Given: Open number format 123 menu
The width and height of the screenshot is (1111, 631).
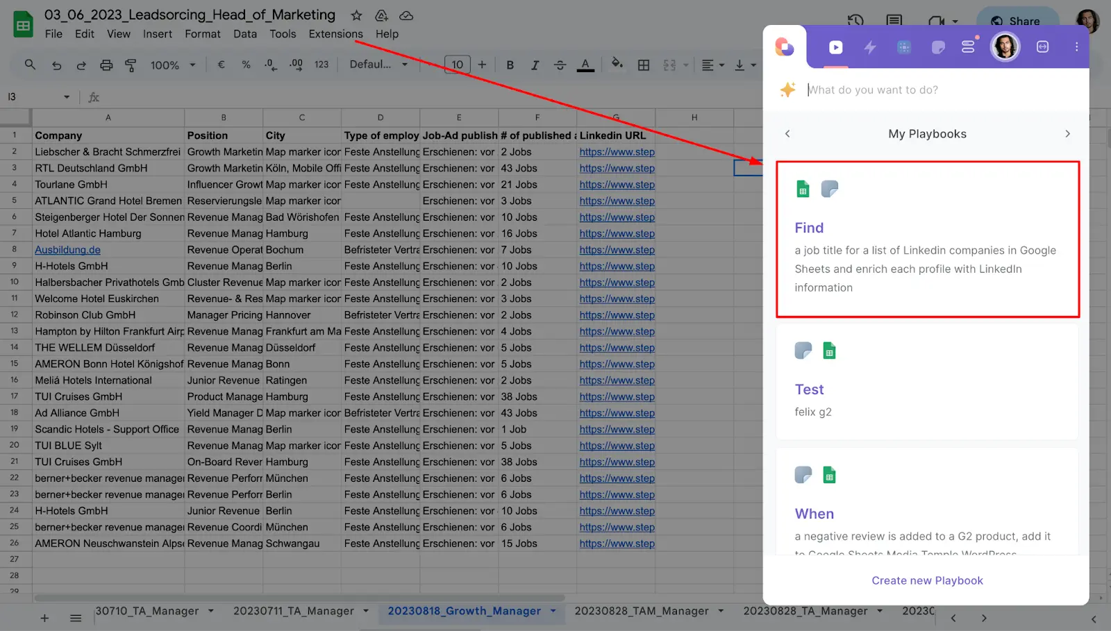Looking at the screenshot, I should [x=321, y=65].
